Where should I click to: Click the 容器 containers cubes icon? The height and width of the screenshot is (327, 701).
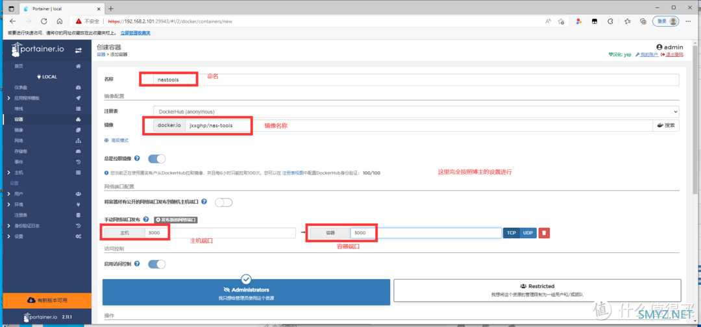click(79, 119)
